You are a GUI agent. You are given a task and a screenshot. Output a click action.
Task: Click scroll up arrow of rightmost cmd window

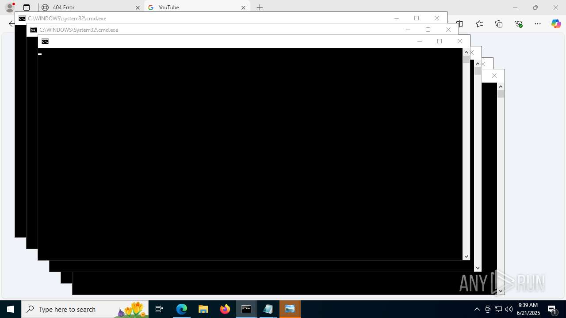pos(501,87)
